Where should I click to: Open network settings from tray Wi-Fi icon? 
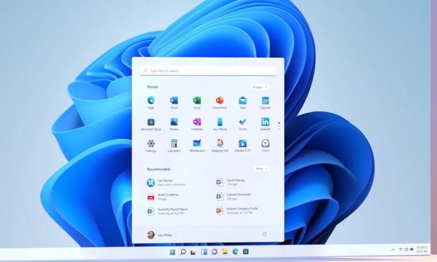[x=401, y=249]
